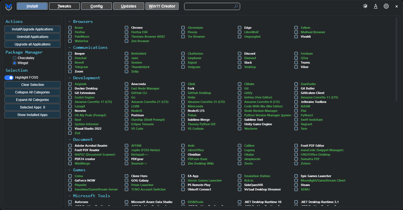
Task: Open font scaling letter A icon
Action: 376,6
